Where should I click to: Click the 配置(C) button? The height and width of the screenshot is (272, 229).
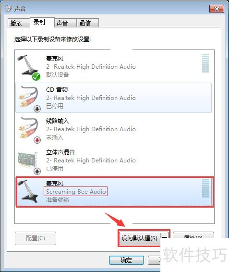(x=36, y=238)
